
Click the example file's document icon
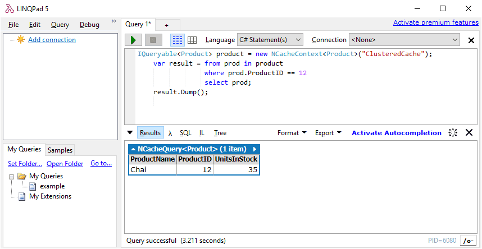(x=33, y=186)
